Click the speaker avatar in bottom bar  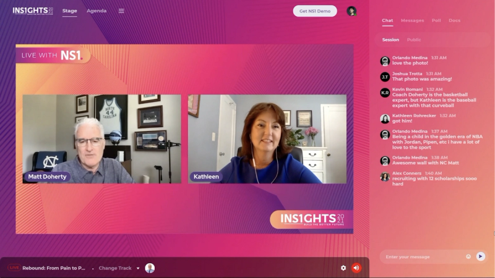(x=150, y=268)
